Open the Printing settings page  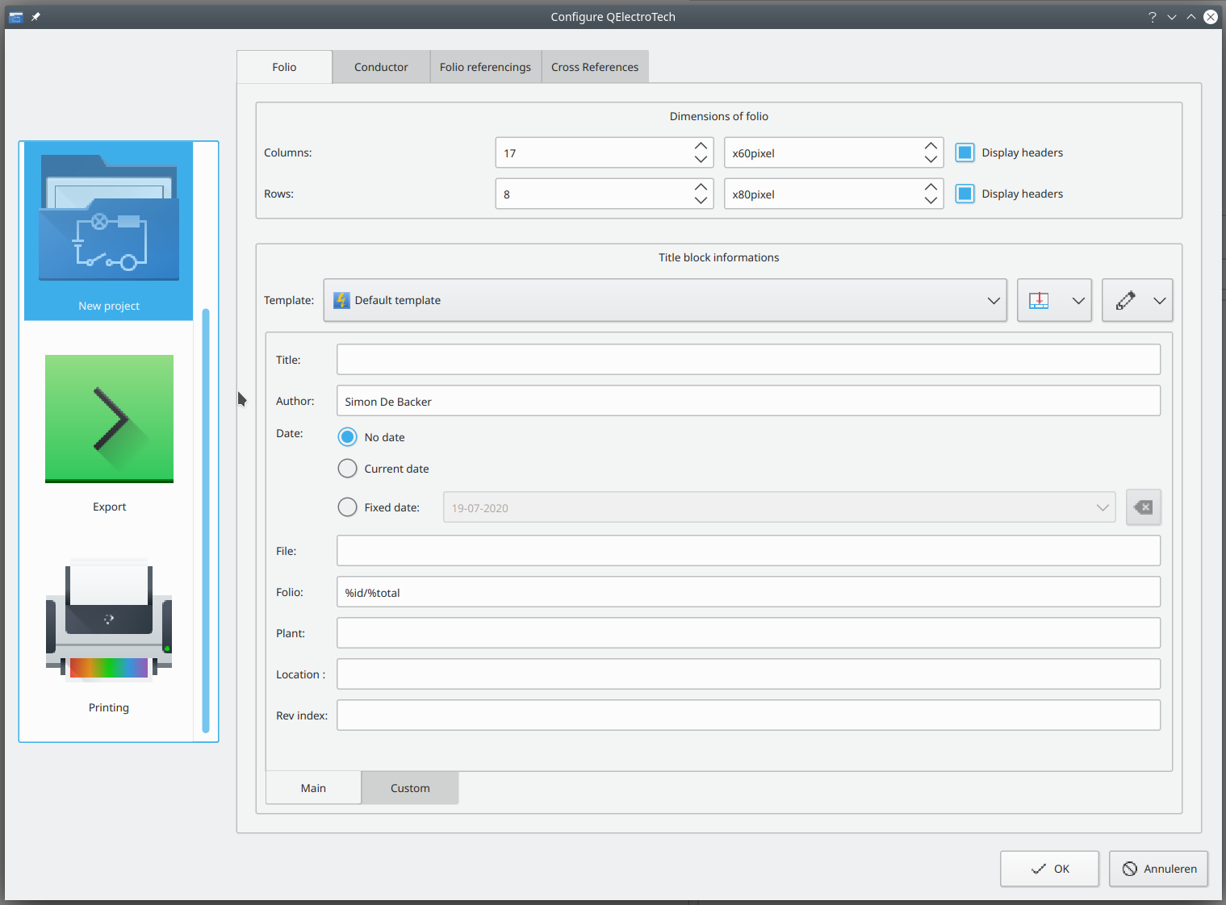(109, 635)
